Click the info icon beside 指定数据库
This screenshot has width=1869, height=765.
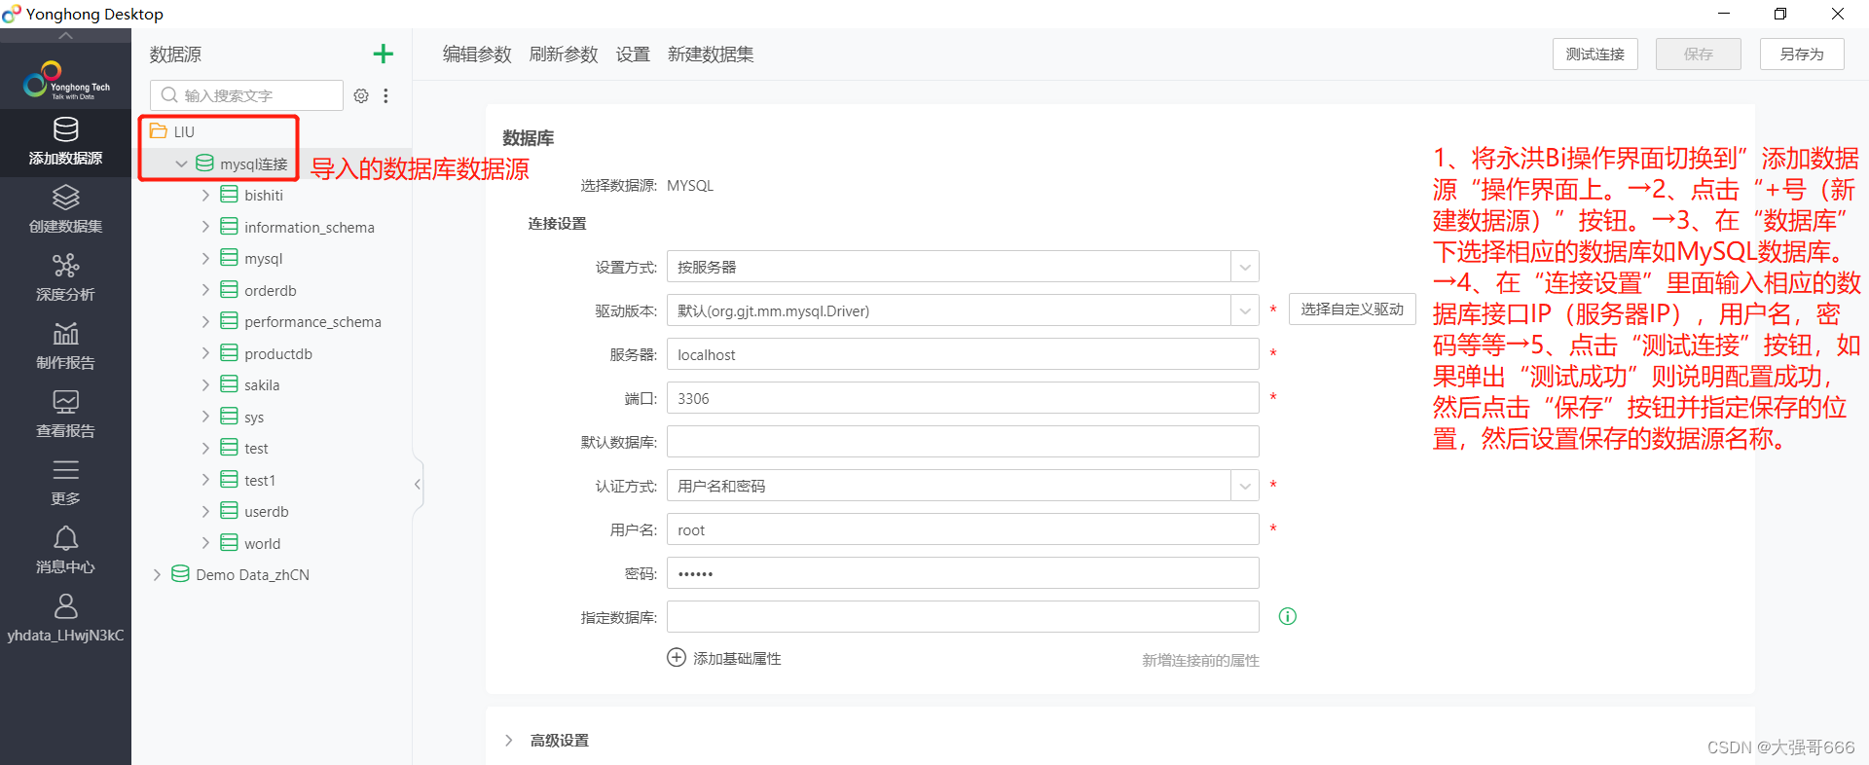pyautogui.click(x=1288, y=616)
